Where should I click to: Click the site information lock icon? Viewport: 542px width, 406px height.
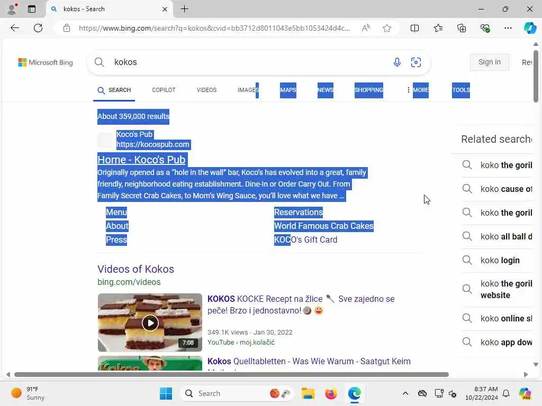click(x=67, y=28)
